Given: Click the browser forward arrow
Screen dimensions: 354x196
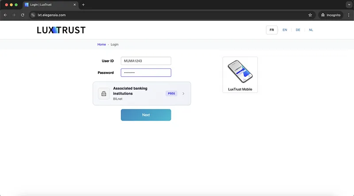Looking at the screenshot, I should (14, 15).
